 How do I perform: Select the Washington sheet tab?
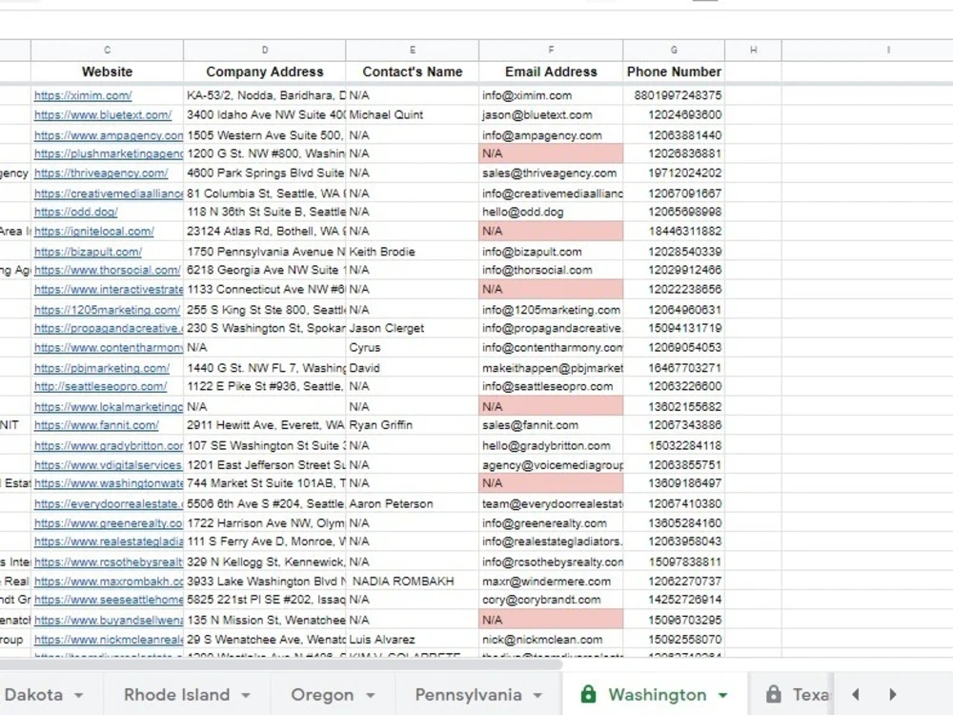tap(657, 694)
